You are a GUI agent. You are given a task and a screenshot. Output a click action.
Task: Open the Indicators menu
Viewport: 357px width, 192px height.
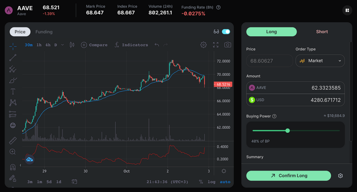(x=131, y=45)
